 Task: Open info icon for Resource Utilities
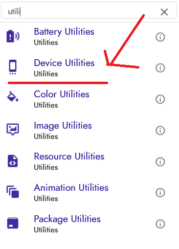(160, 162)
